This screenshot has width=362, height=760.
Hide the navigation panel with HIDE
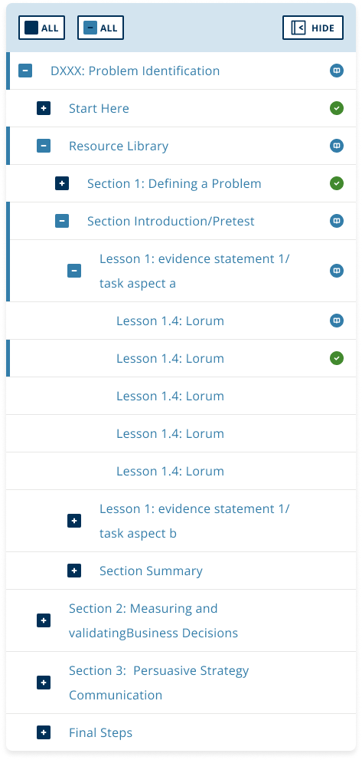313,28
